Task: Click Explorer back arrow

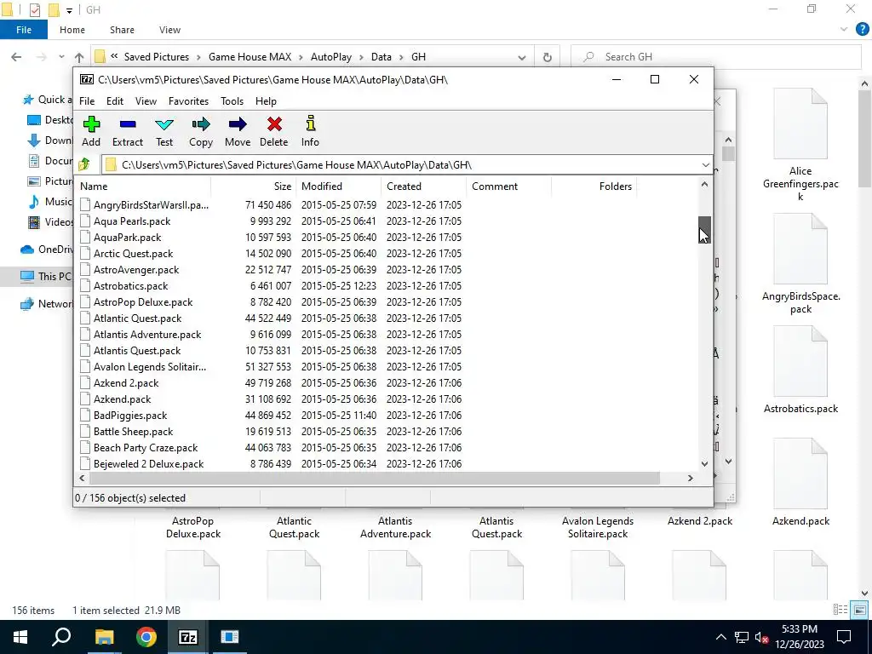Action: [16, 57]
